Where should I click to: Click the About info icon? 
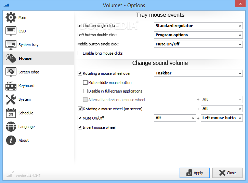coord(11,140)
